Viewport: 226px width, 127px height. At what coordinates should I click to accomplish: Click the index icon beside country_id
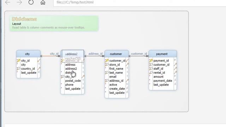click(19, 68)
